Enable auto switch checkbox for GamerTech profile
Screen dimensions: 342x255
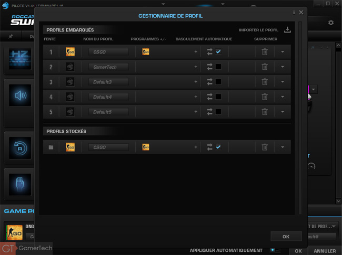(x=218, y=67)
